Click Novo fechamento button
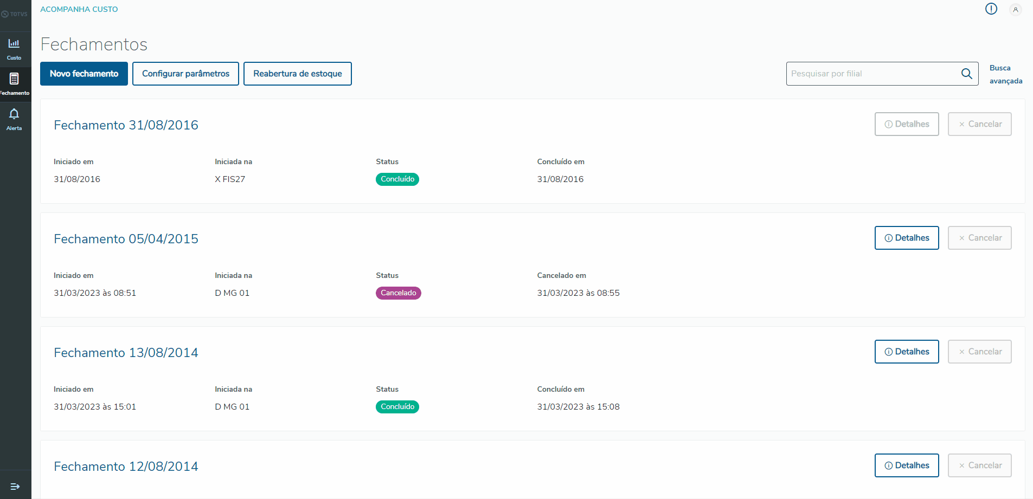Screen dimensions: 1033x499 pos(84,74)
